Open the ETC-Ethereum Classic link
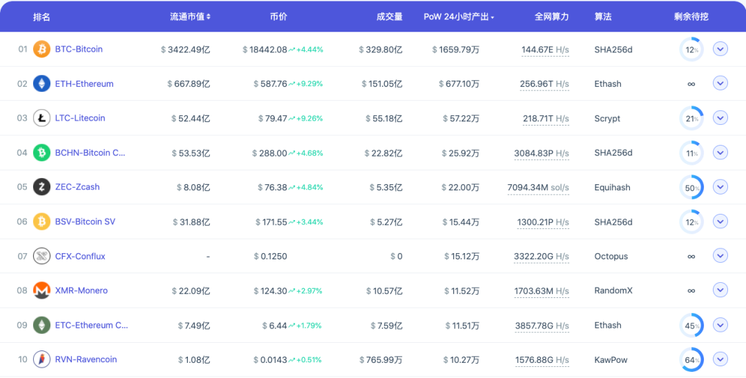The width and height of the screenshot is (746, 378). point(92,326)
